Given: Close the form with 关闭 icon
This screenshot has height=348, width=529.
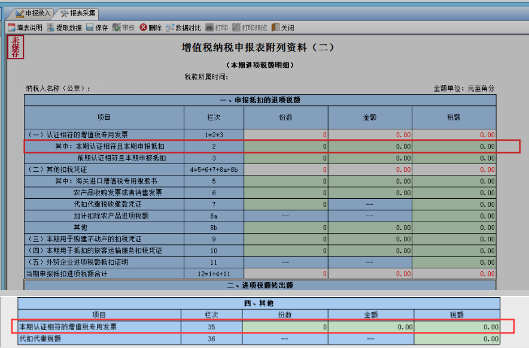Looking at the screenshot, I should coord(275,28).
